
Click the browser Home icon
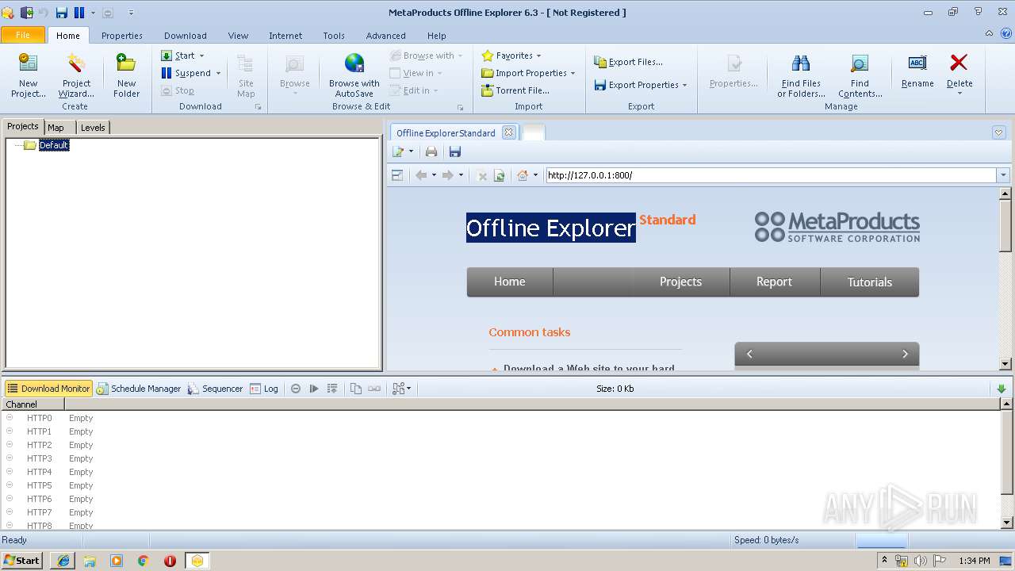click(523, 175)
